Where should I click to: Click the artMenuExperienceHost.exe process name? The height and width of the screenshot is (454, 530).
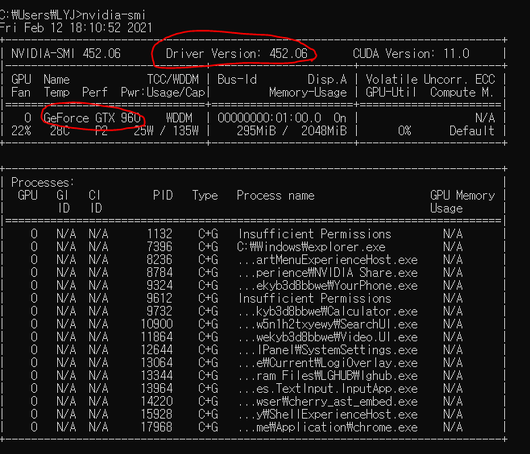(327, 260)
